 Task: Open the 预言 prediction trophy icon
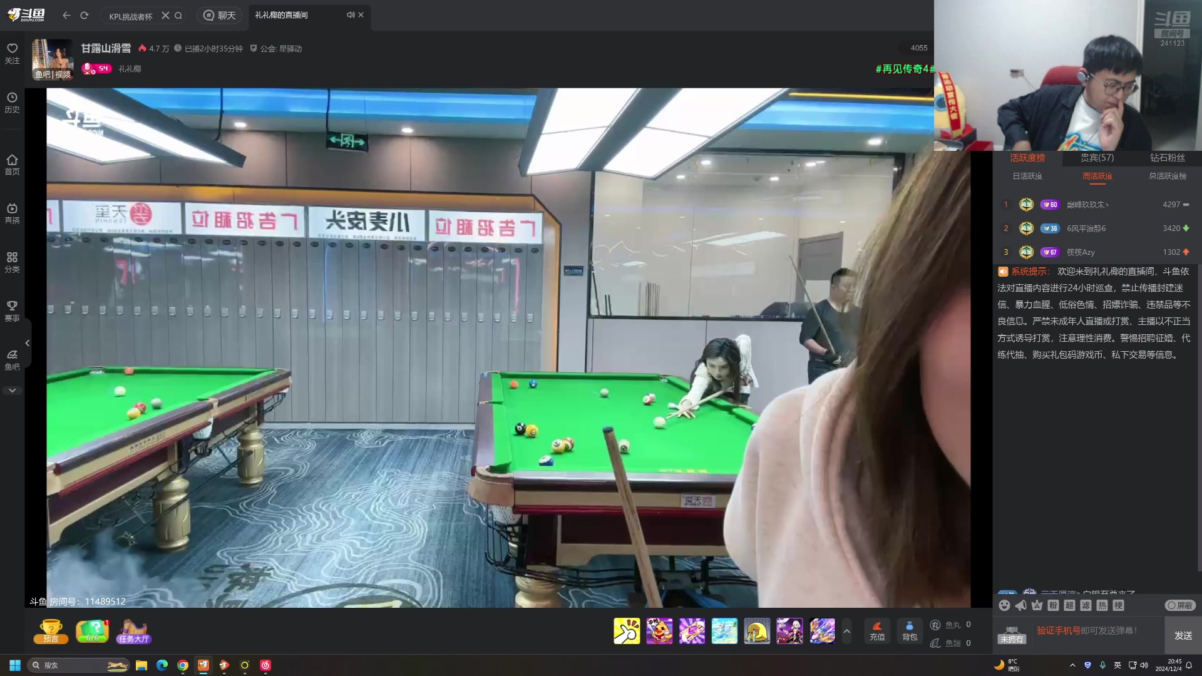(x=51, y=632)
